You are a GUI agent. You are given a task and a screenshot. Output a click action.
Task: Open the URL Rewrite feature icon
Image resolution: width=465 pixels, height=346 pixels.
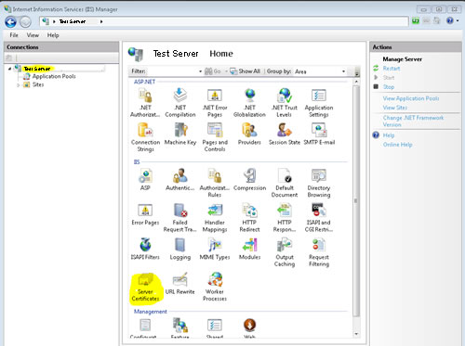point(179,283)
